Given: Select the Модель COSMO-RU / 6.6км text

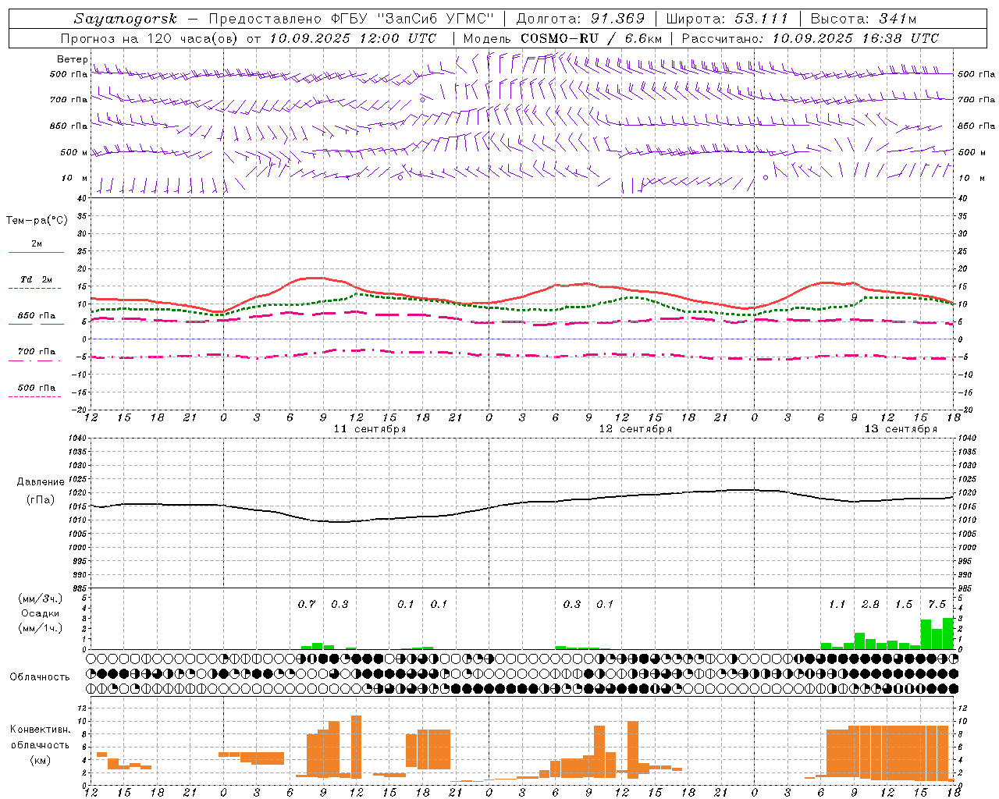Looking at the screenshot, I should (x=563, y=38).
